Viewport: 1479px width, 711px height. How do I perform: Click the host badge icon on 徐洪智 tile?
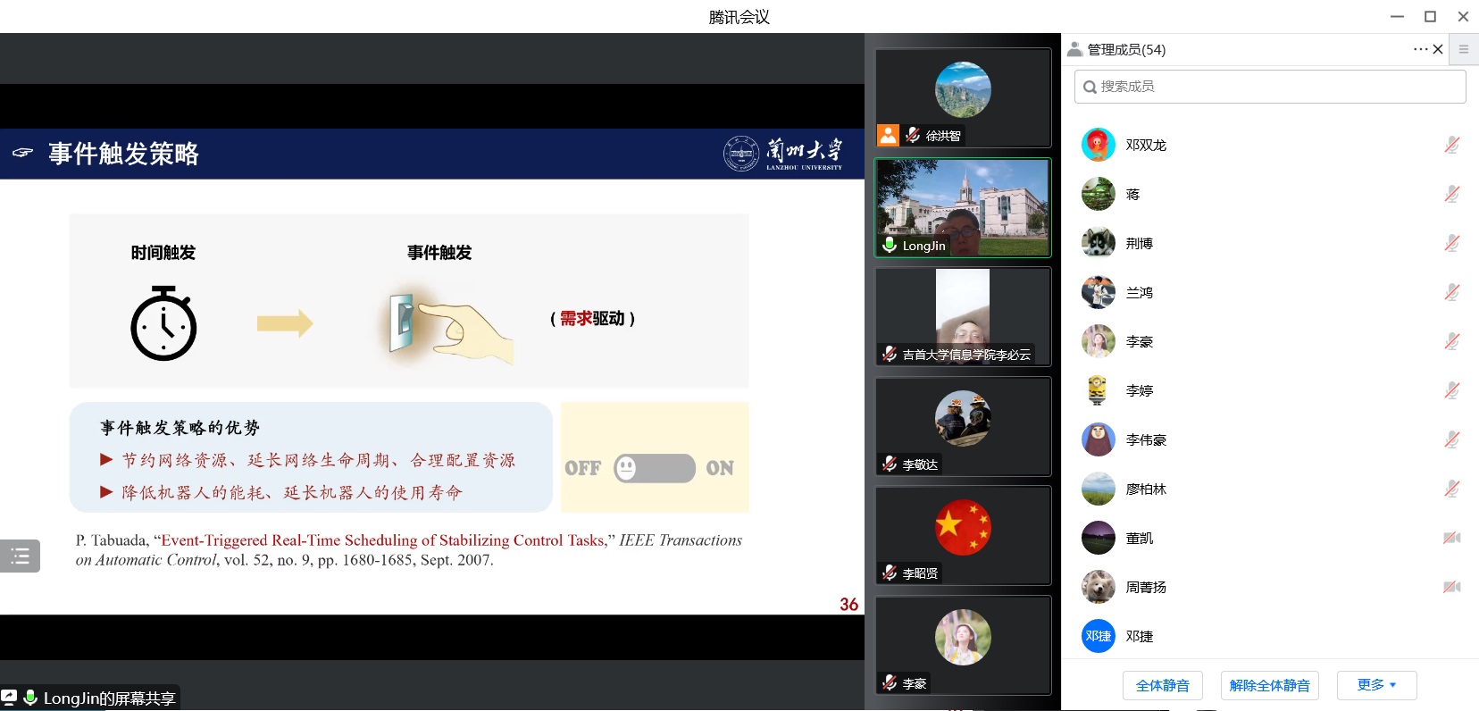(888, 135)
